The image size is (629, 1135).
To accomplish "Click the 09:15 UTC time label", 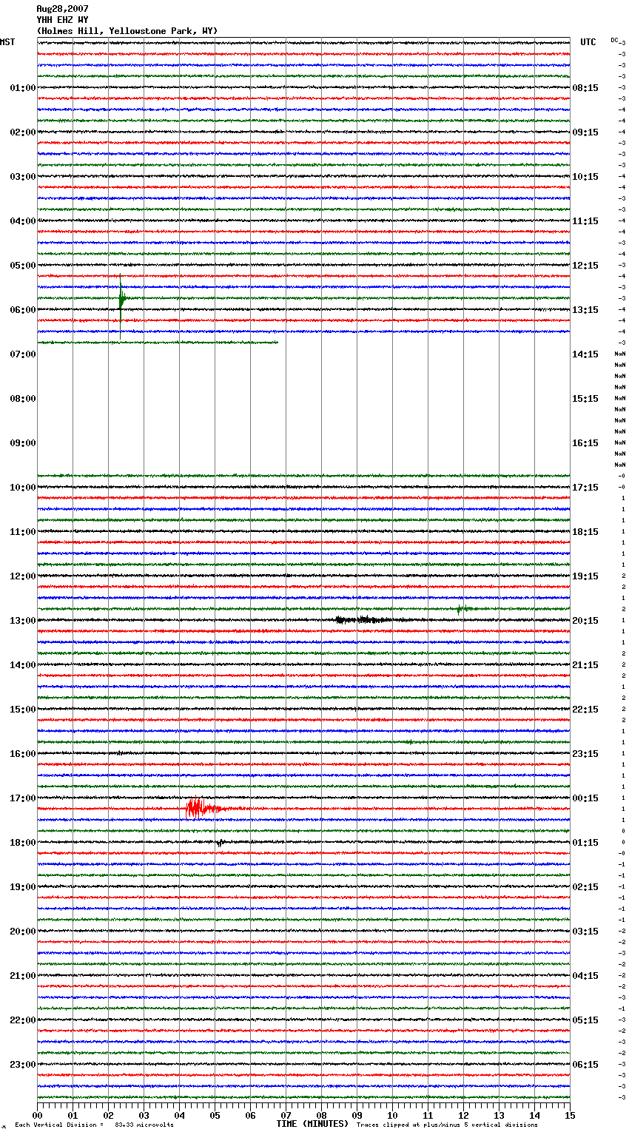I will click(x=585, y=132).
